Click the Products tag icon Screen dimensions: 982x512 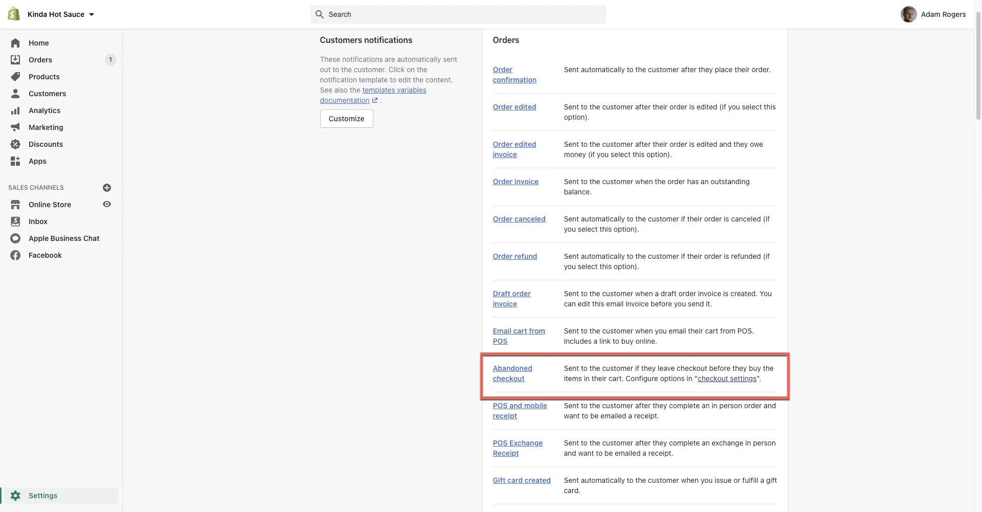pos(15,77)
